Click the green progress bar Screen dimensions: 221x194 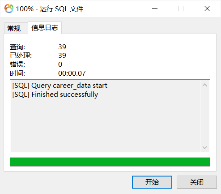110,162
